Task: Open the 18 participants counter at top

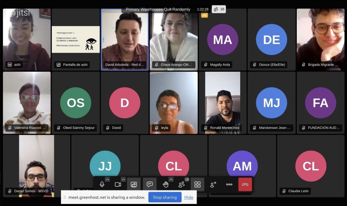Action: coord(219,9)
